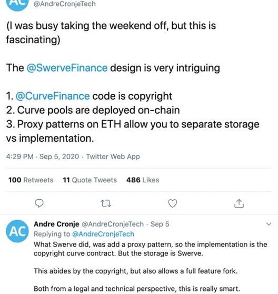Click the Andre Cronje name in reply

[x=56, y=224]
